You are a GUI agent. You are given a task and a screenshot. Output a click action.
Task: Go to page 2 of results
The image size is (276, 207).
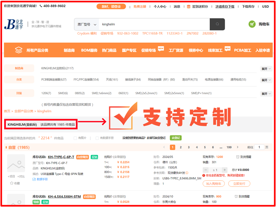click(180, 147)
